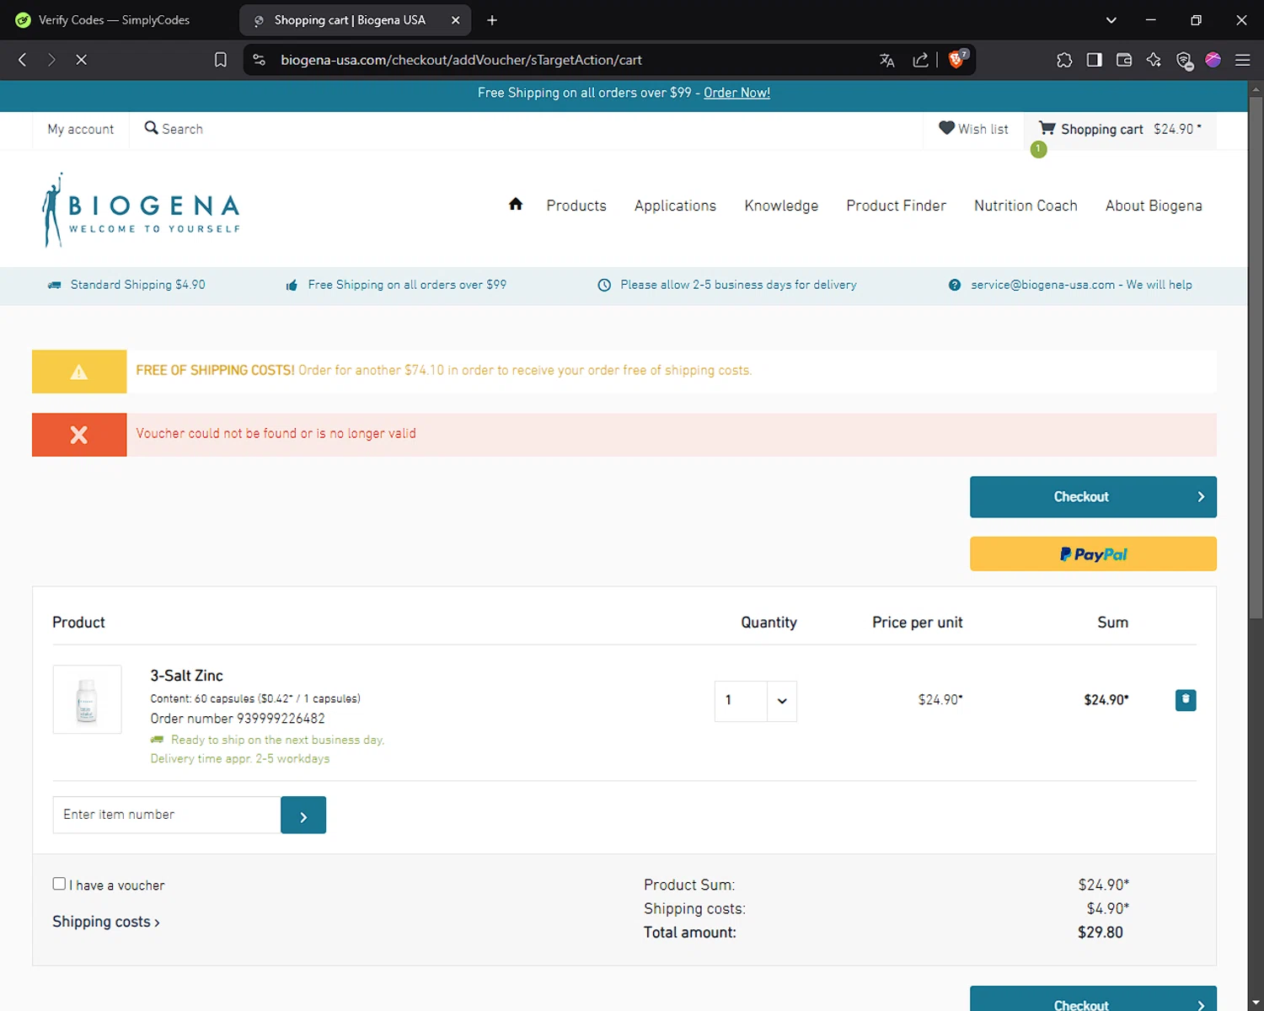1264x1011 pixels.
Task: Open Nutrition Coach menu item
Action: tap(1026, 206)
